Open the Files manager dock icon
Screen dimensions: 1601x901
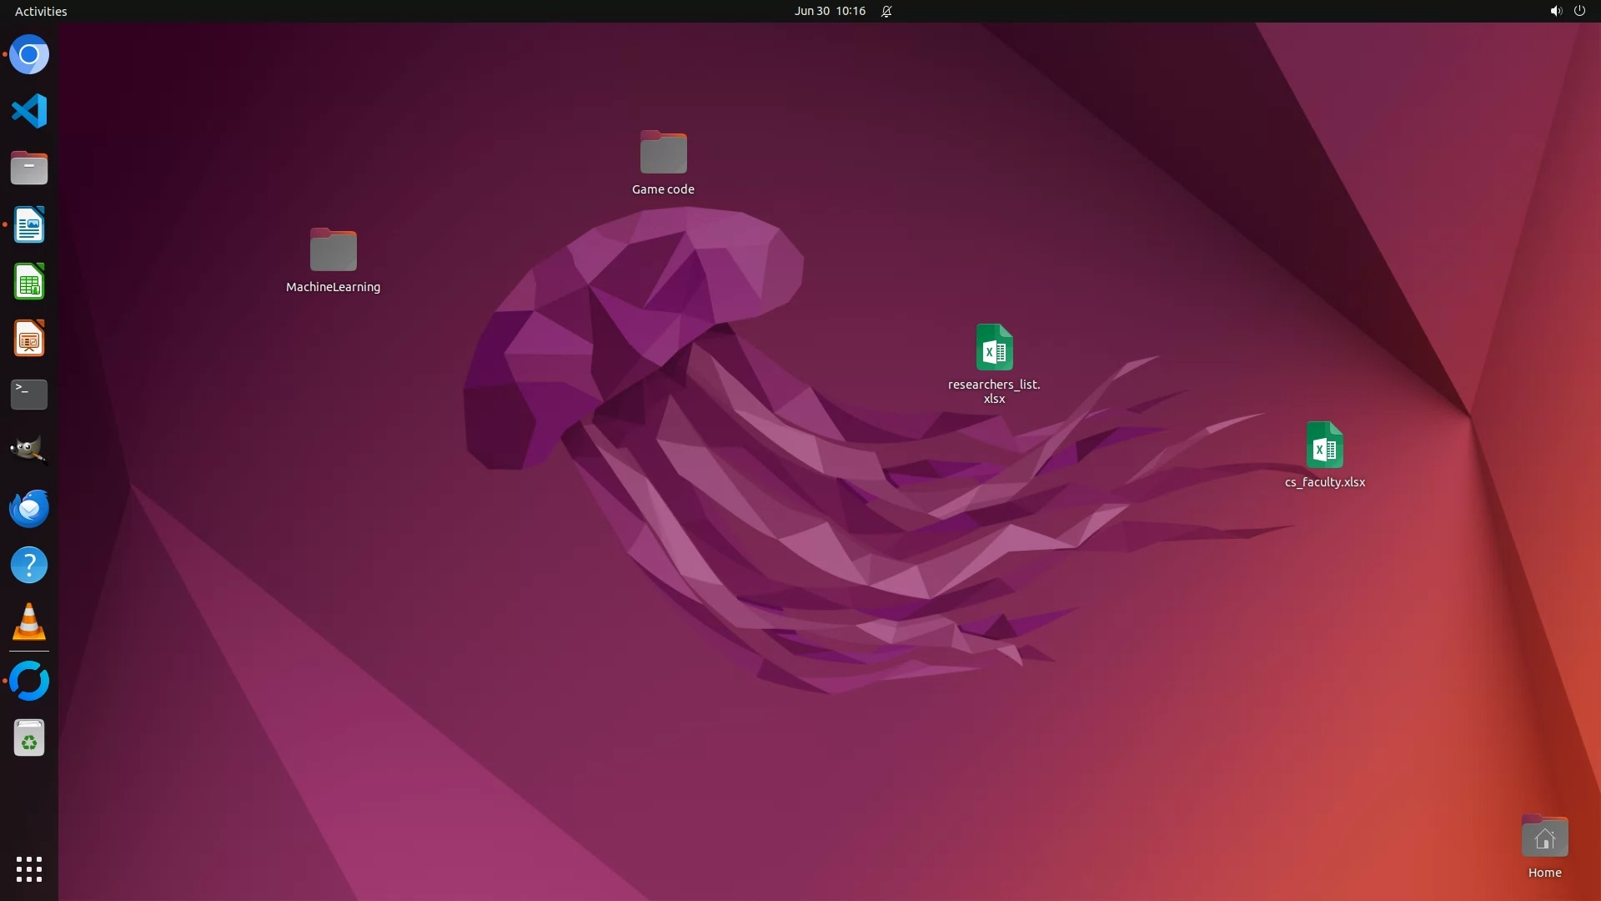click(x=29, y=168)
